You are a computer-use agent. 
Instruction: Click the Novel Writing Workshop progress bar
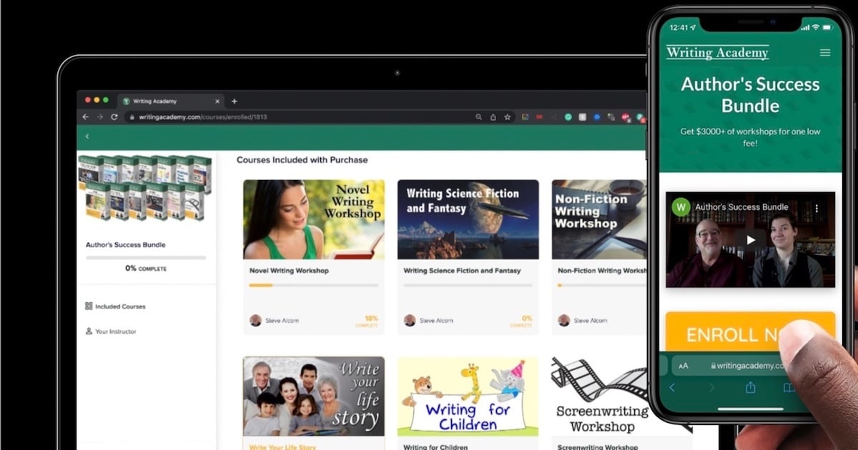point(314,286)
